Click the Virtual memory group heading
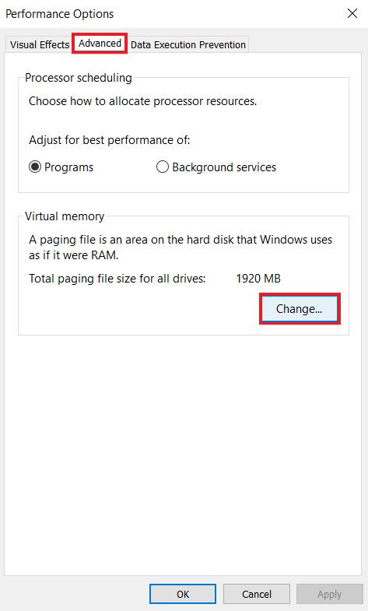The height and width of the screenshot is (611, 368). click(65, 216)
